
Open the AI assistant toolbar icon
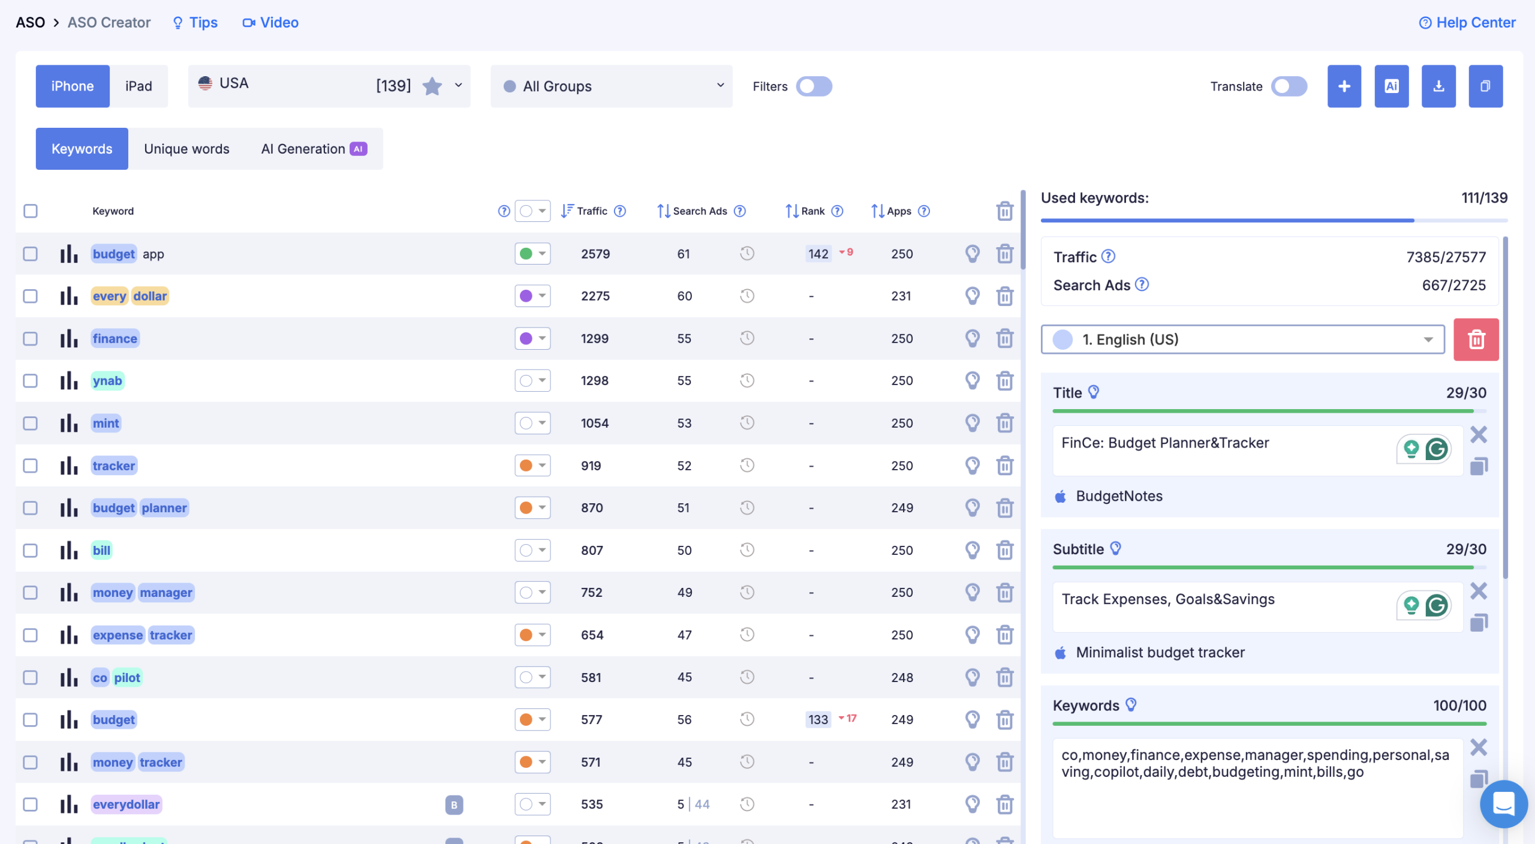tap(1391, 86)
